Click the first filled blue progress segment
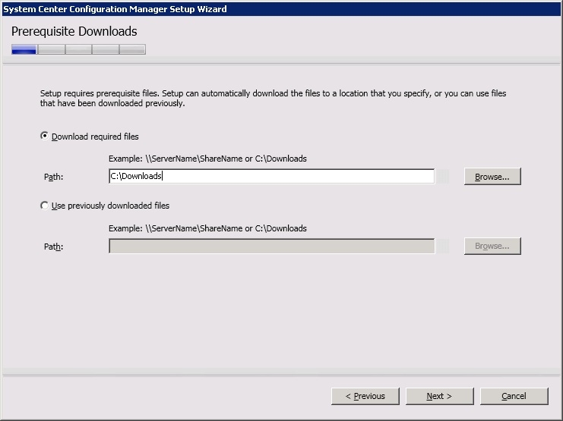 click(24, 50)
